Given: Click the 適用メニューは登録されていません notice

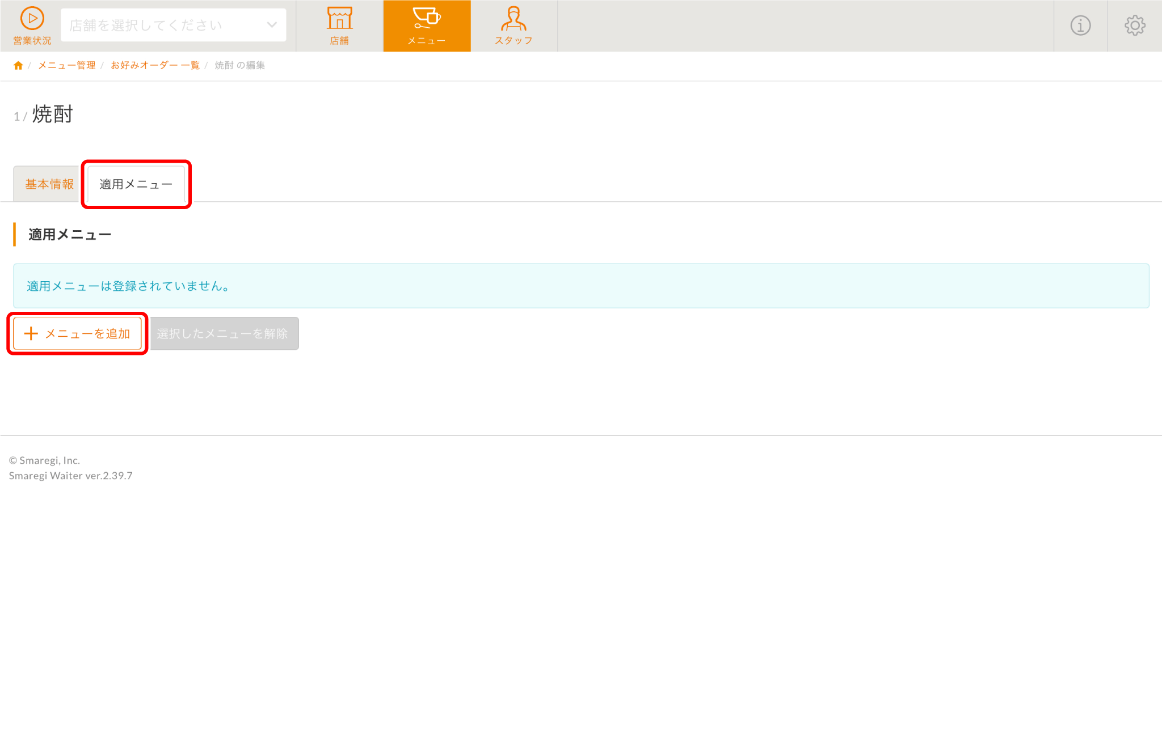Looking at the screenshot, I should click(129, 286).
